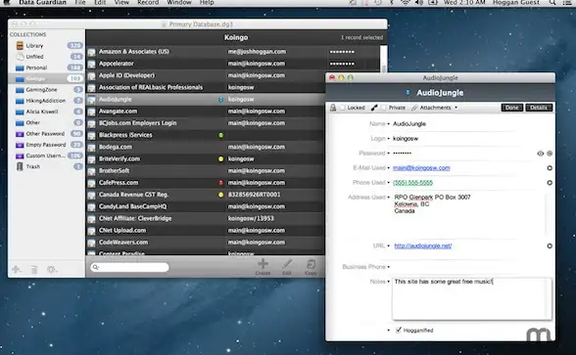Click the green label dot on Blackpress iServices
Image resolution: width=576 pixels, height=355 pixels.
(220, 135)
